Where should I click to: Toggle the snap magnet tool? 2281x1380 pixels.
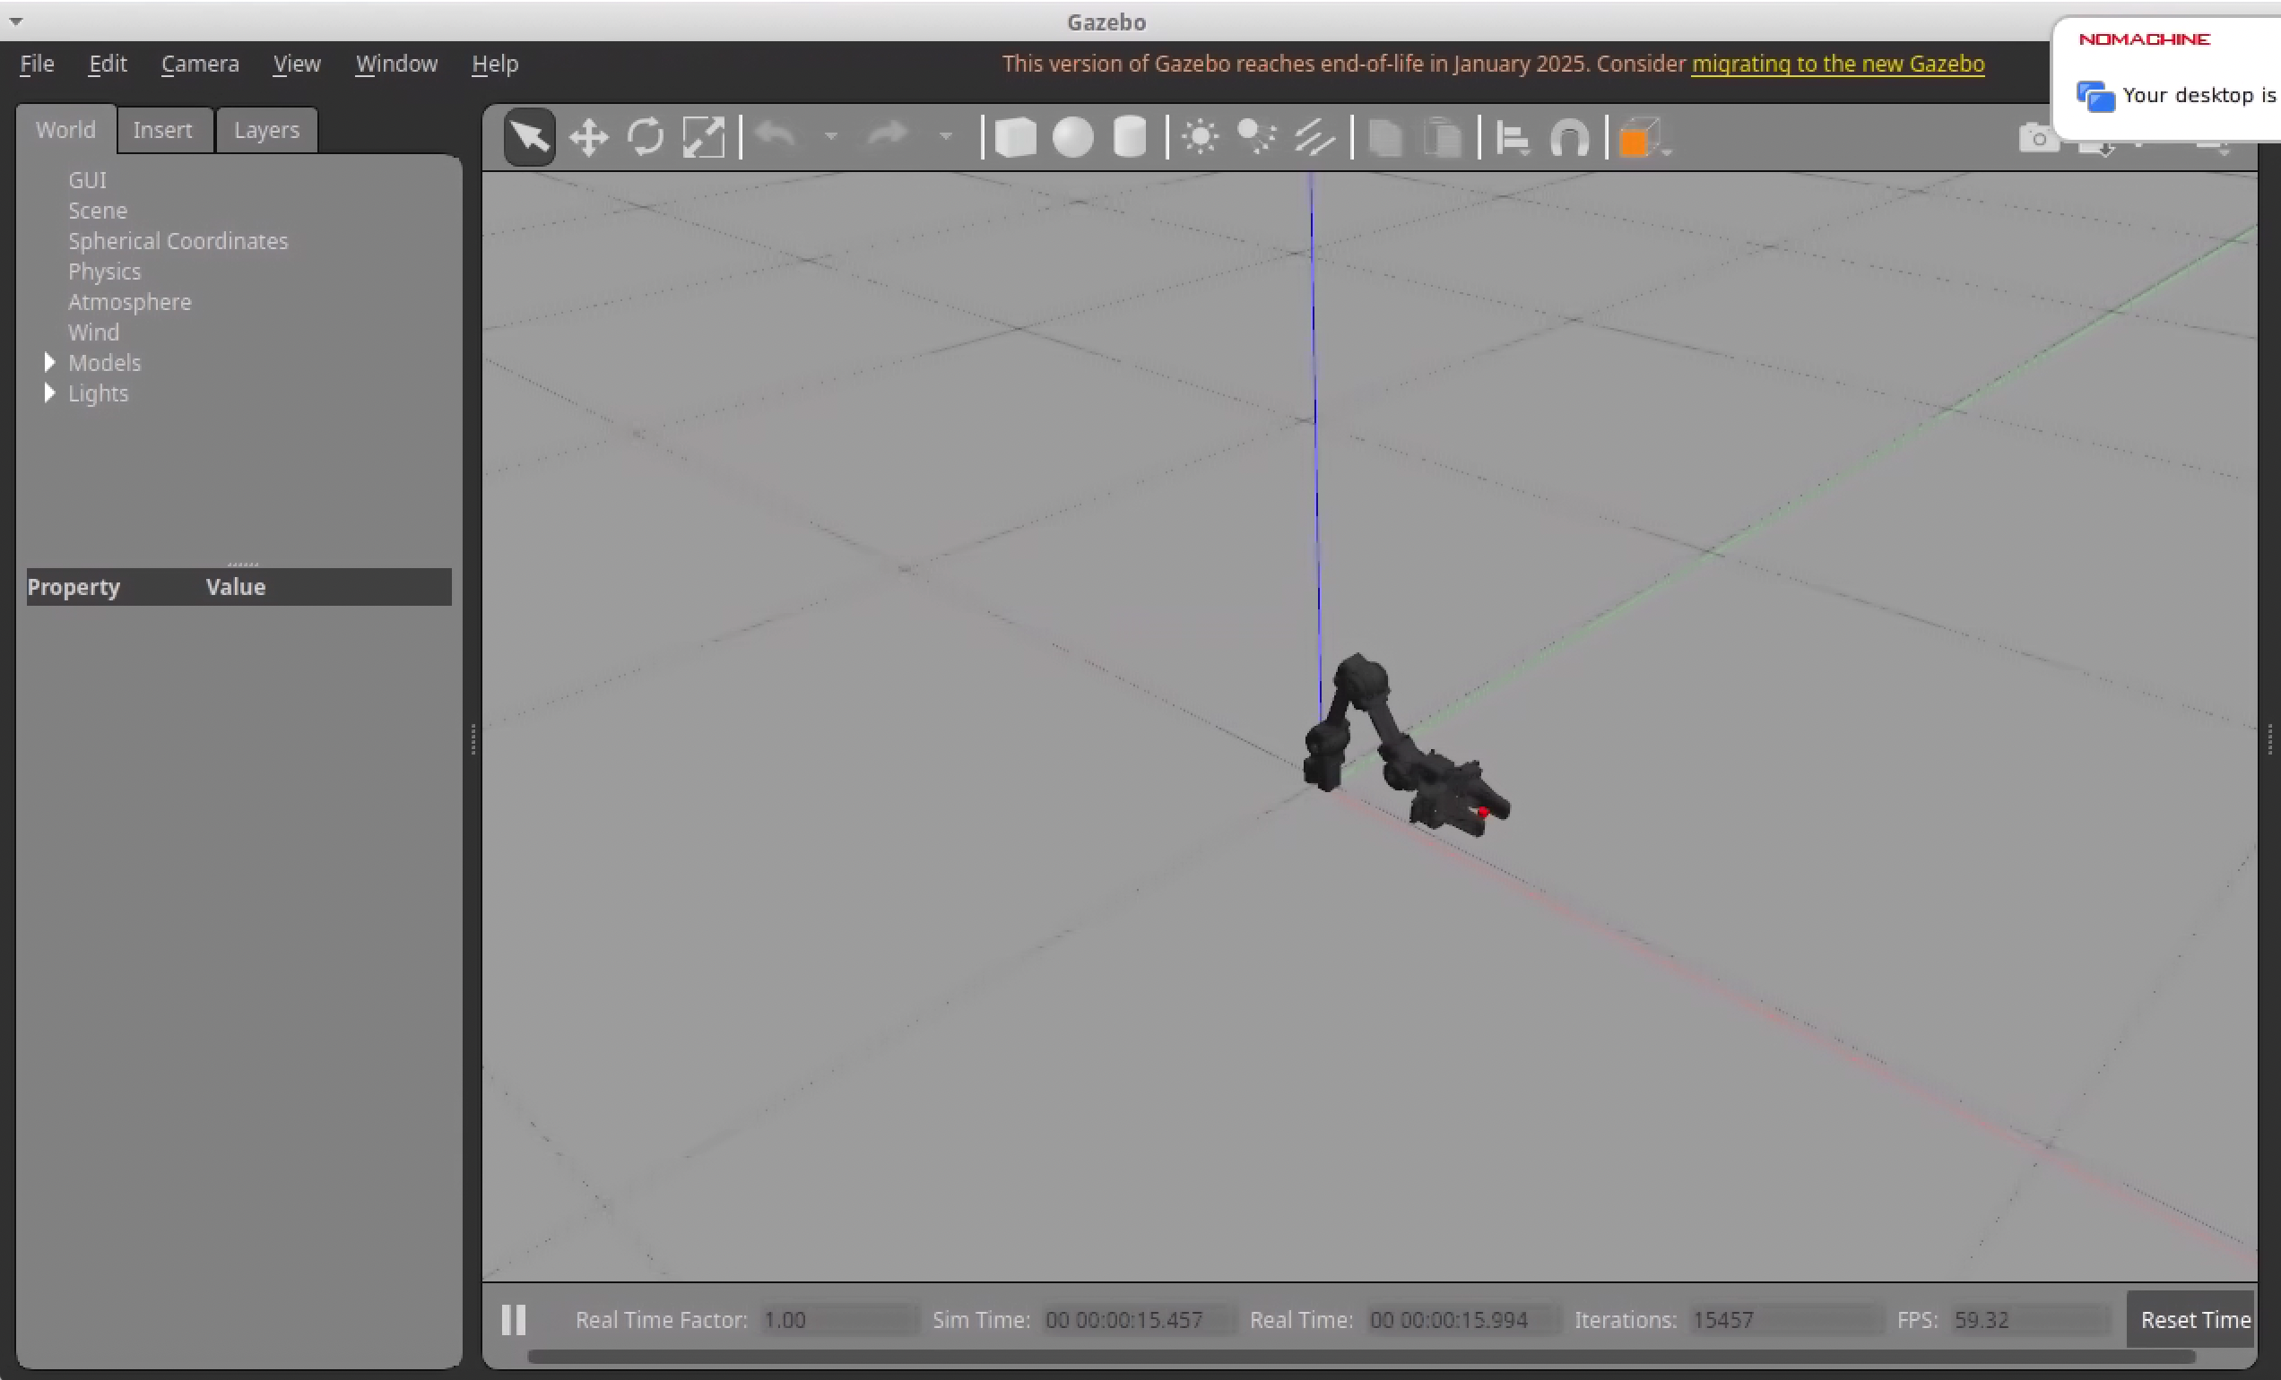[x=1569, y=139]
